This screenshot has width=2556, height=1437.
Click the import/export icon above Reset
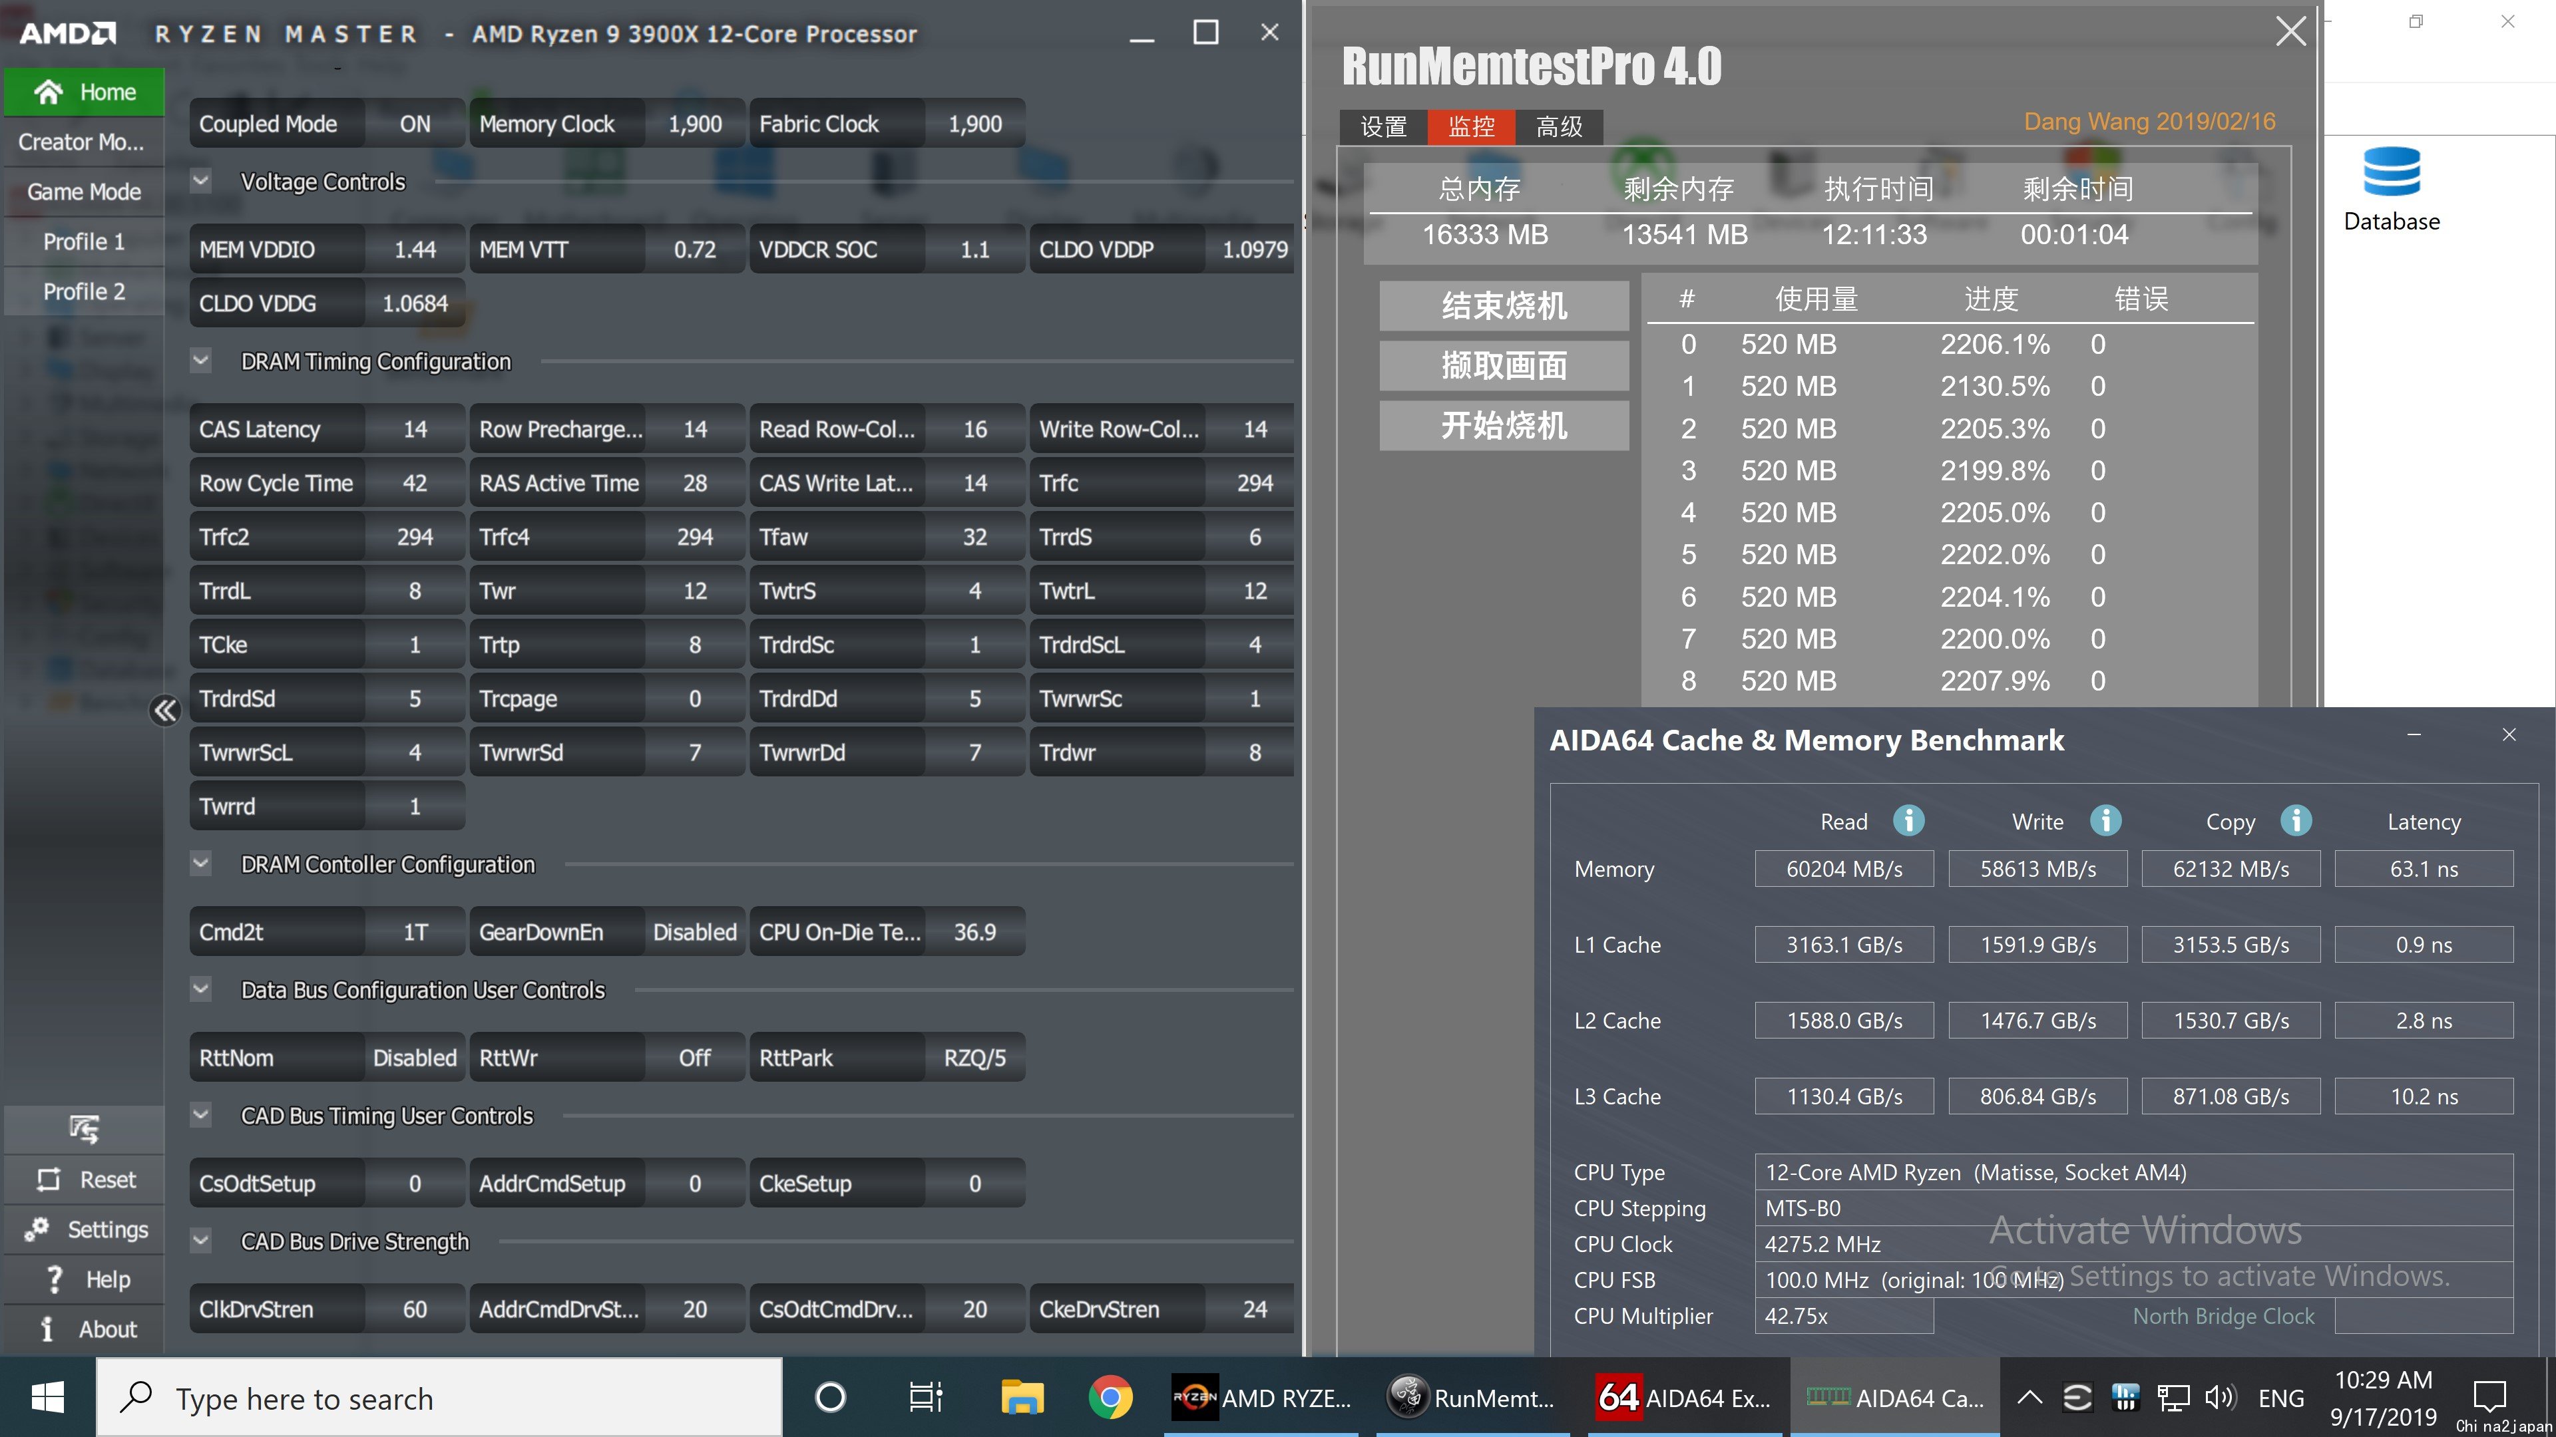coord(85,1128)
